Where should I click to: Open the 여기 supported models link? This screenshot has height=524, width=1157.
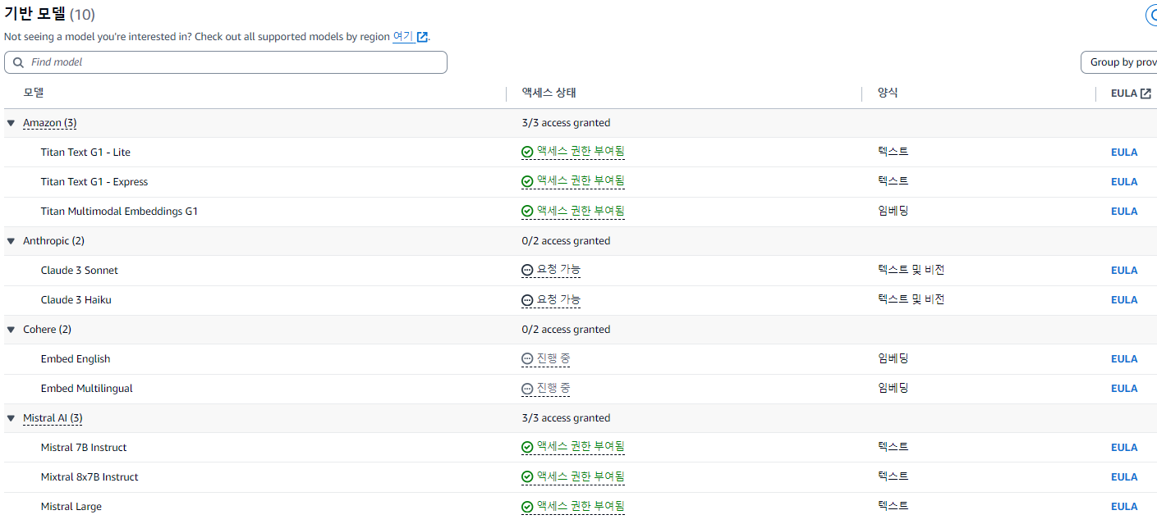tap(403, 37)
